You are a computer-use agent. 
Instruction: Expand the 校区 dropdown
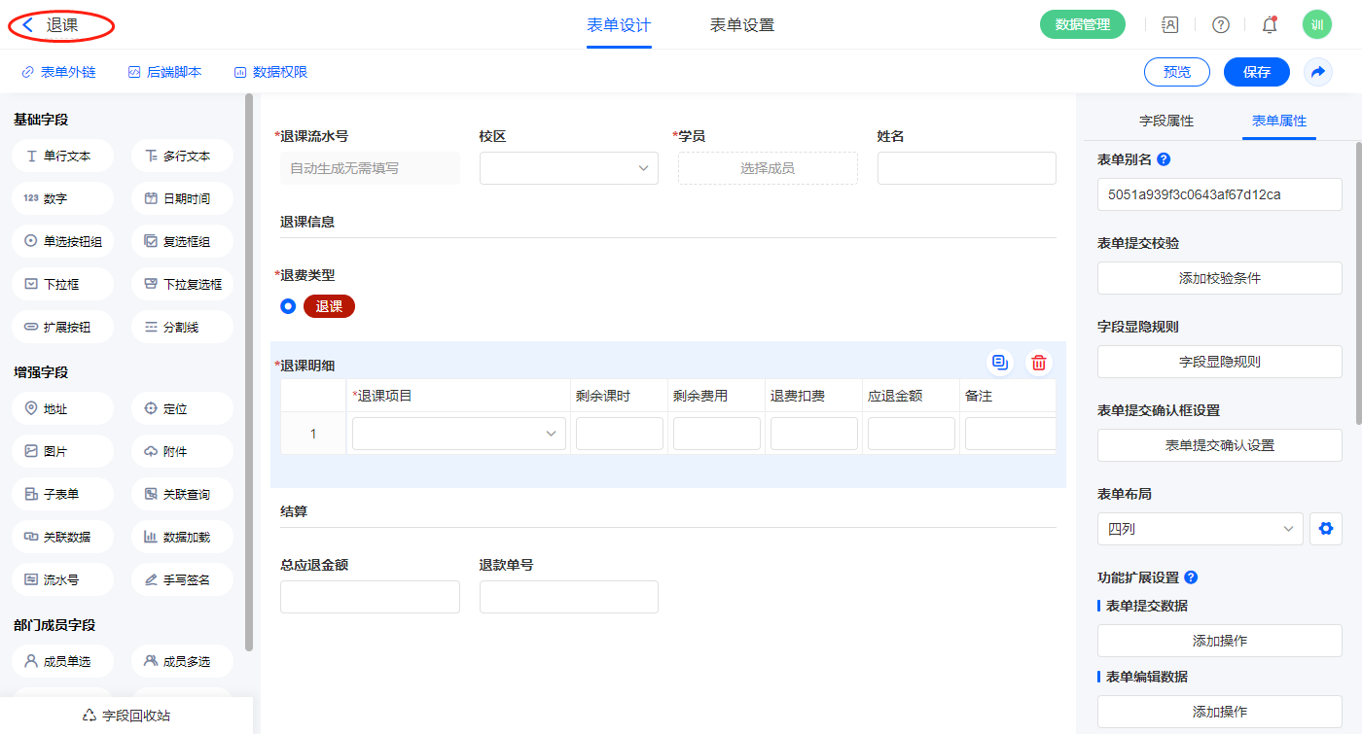568,168
